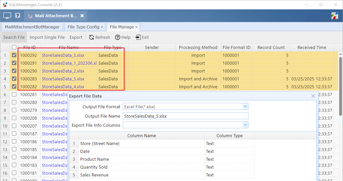Click the Import and Archive cell in row 4

(x=198, y=79)
